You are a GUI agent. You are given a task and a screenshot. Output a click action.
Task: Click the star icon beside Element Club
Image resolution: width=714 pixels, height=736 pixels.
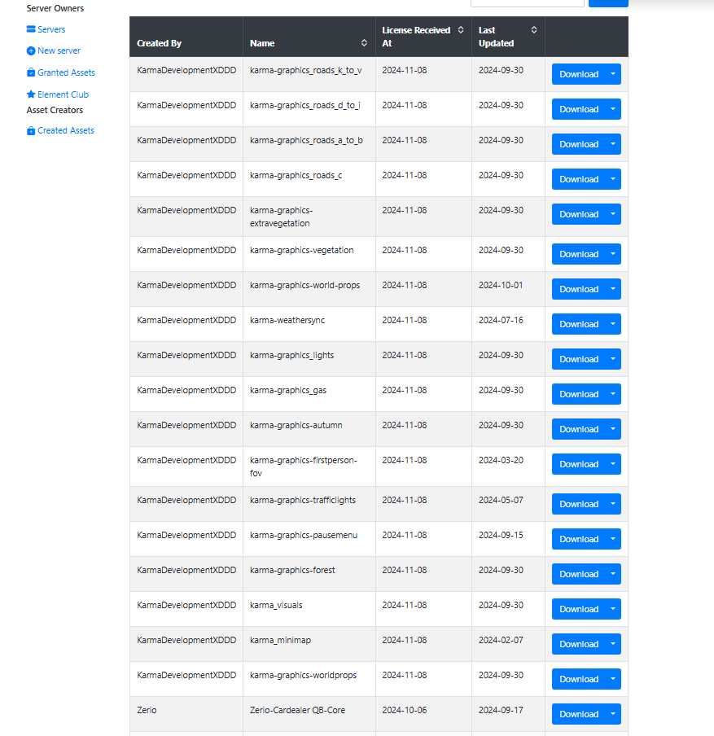click(x=31, y=94)
